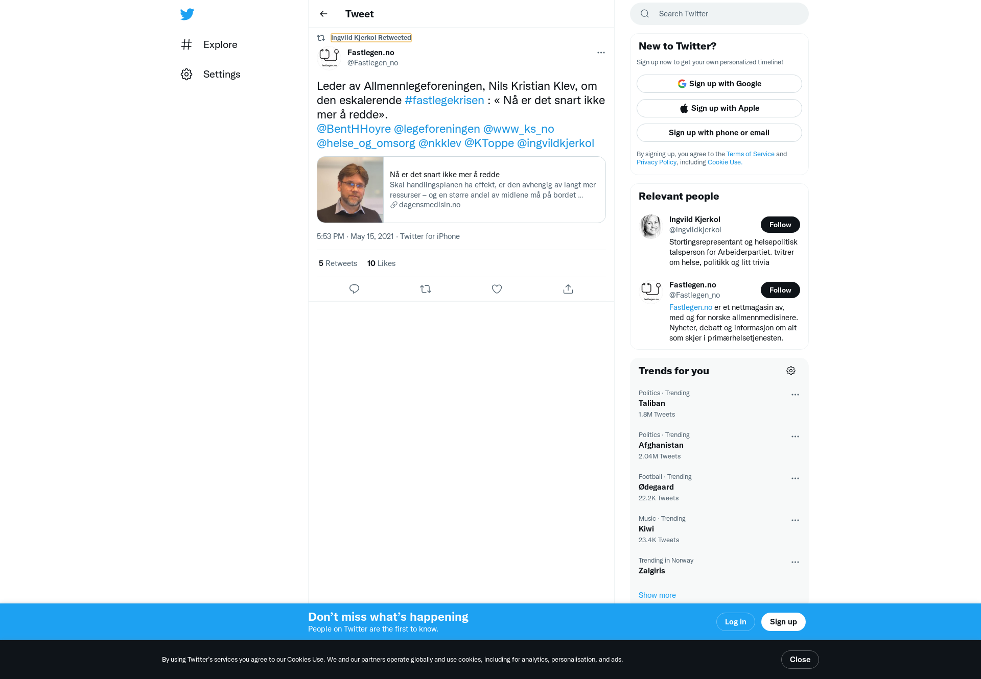Open more options for Ødegaard trend
The image size is (981, 679).
pos(795,478)
